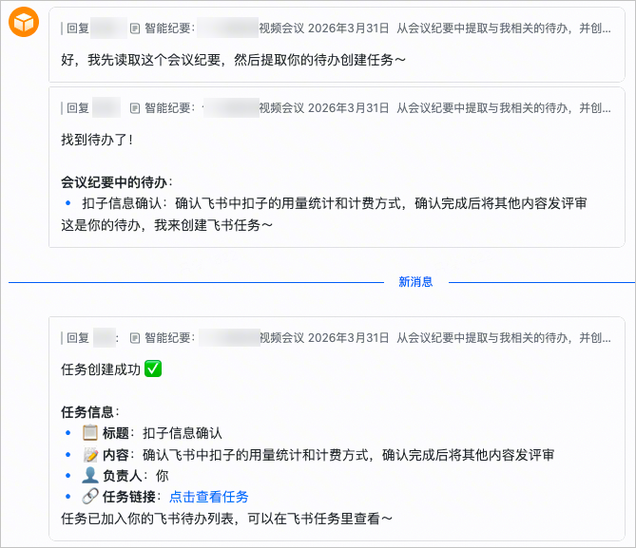Open the quoted reply above 好，我先读取这个会议纪要
Screen dimensions: 636x548
(x=336, y=28)
